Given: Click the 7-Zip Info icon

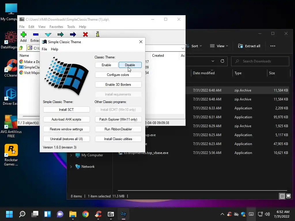Looking at the screenshot, I should (x=97, y=34).
